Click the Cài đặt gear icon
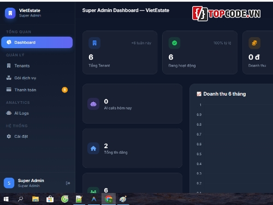The image size is (273, 205). tap(9, 136)
